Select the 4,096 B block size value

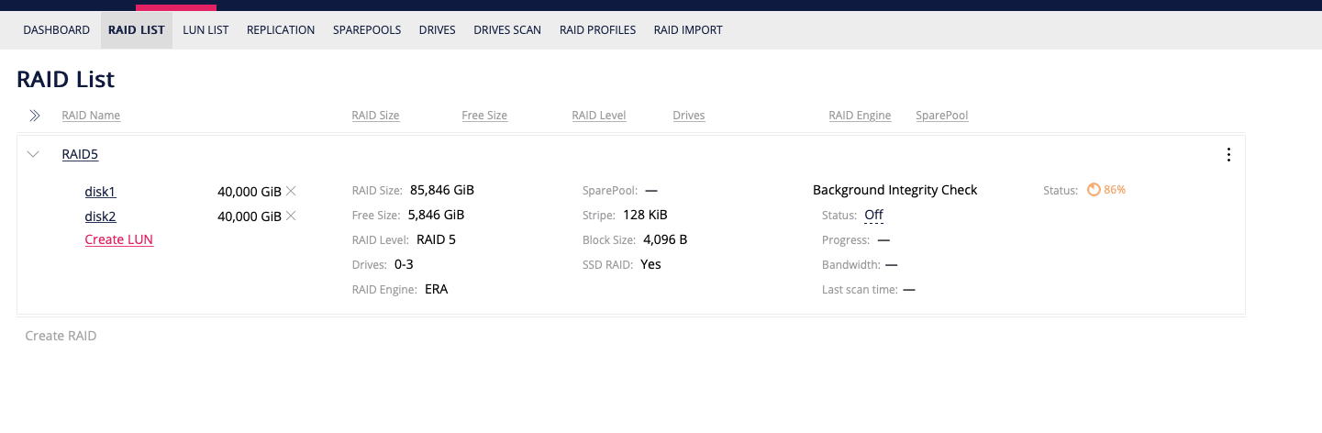pos(665,239)
